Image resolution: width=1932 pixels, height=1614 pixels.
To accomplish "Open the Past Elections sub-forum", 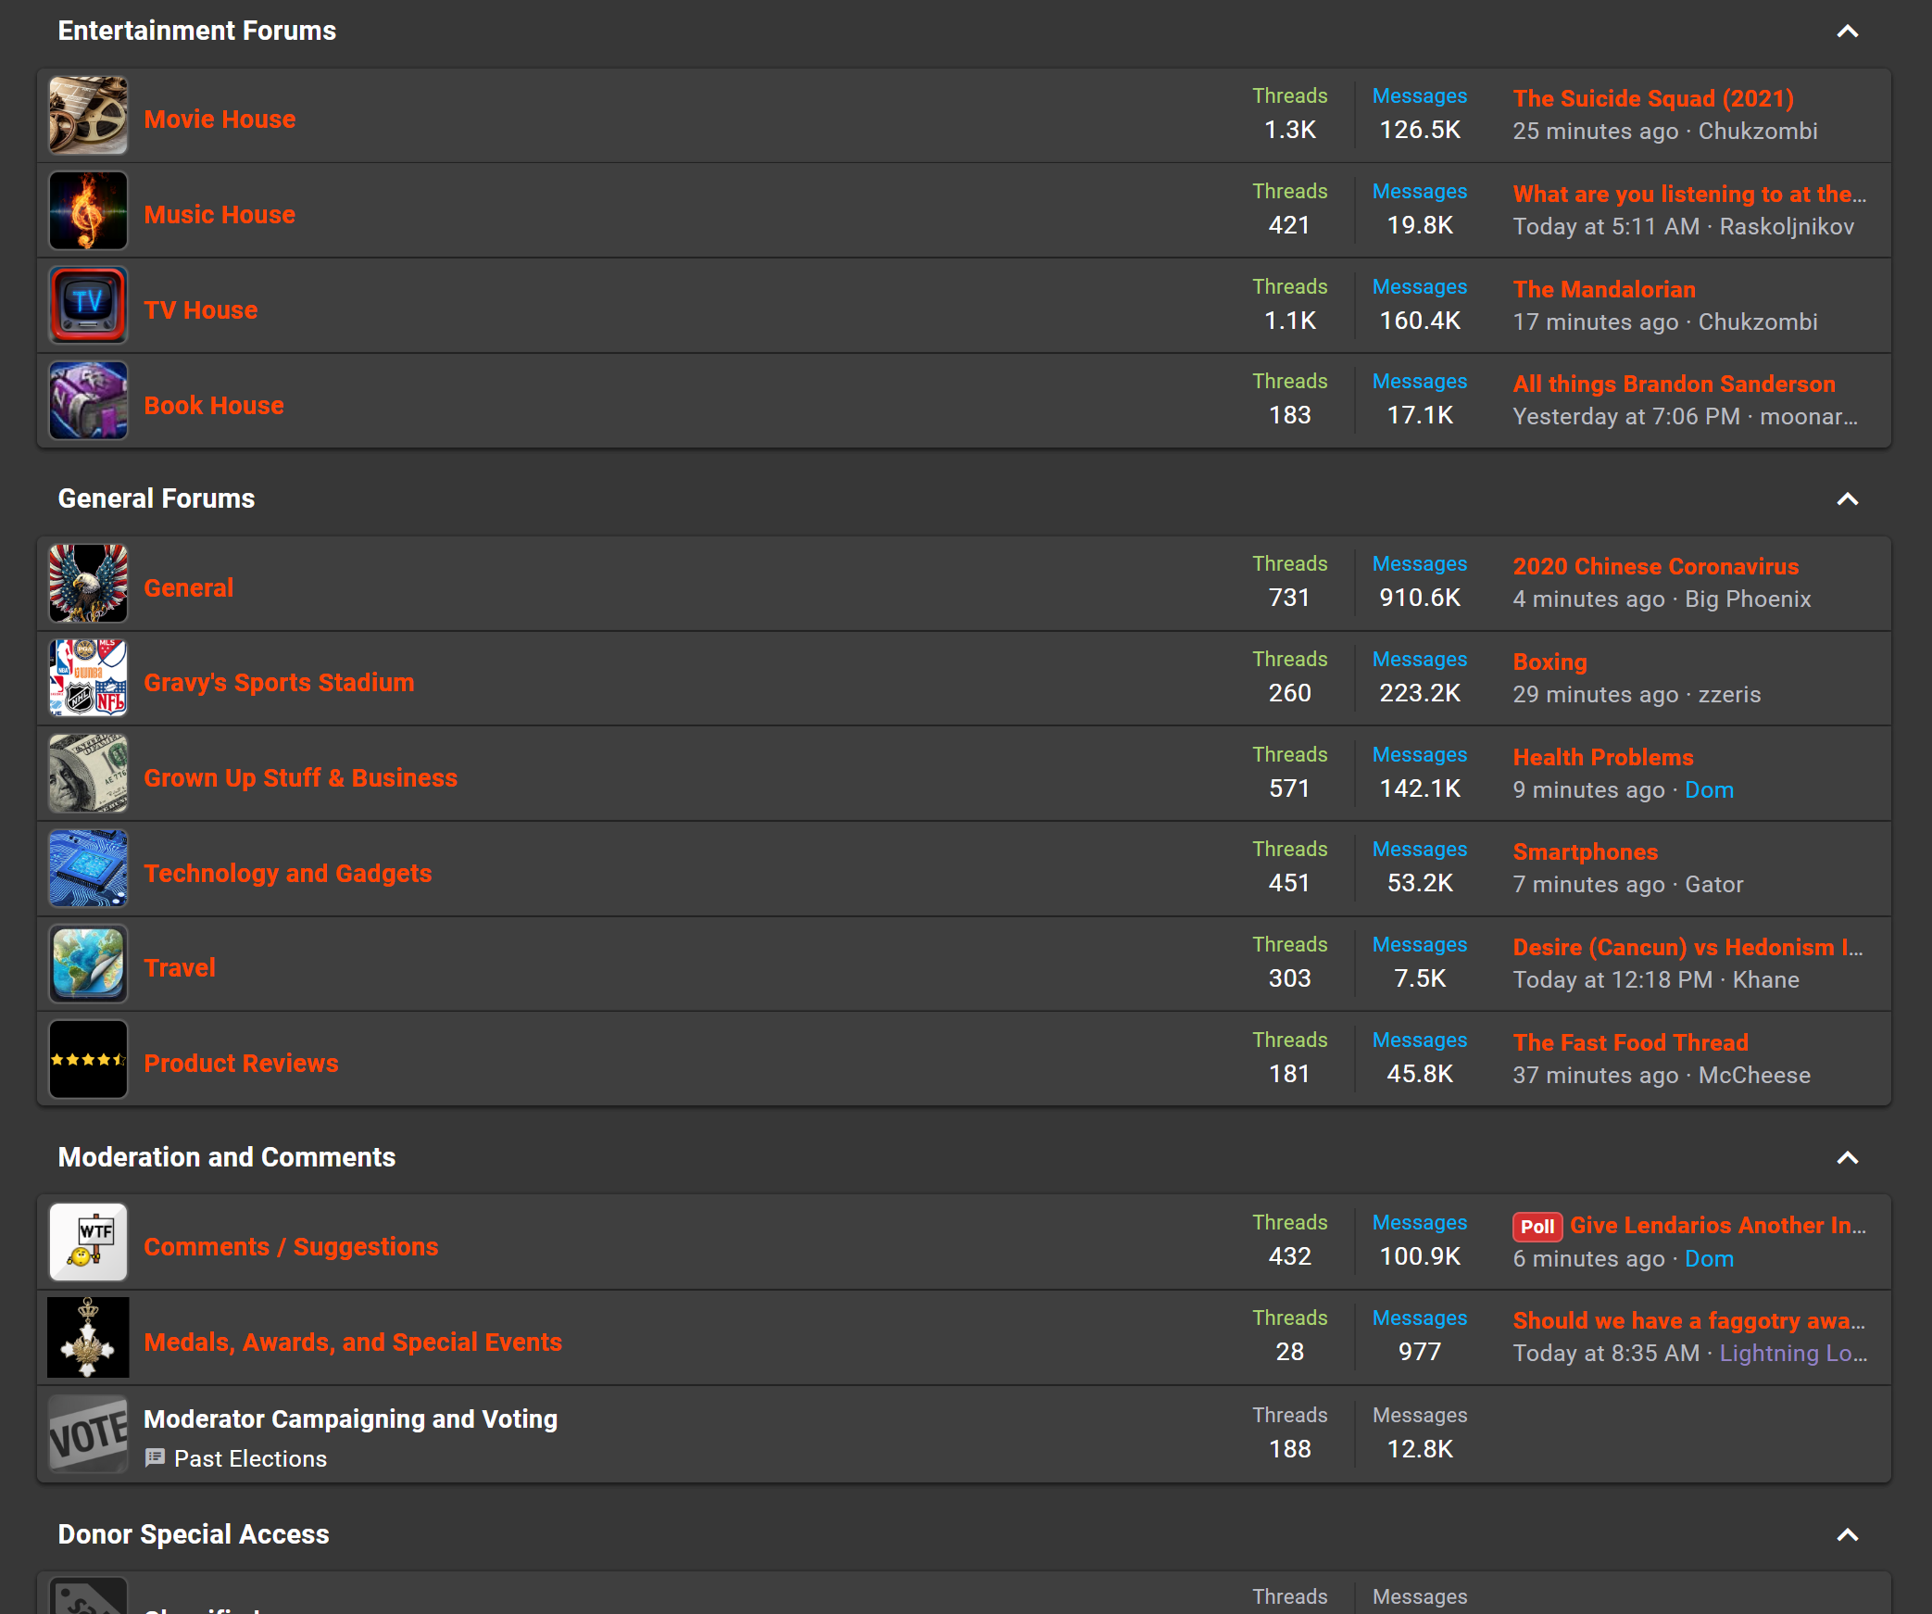I will [x=250, y=1459].
